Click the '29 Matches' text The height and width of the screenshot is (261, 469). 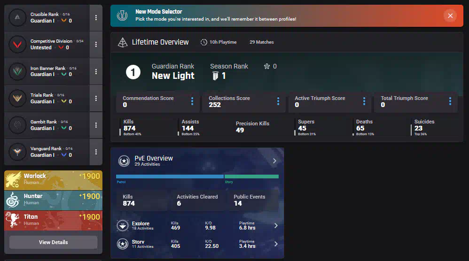261,42
